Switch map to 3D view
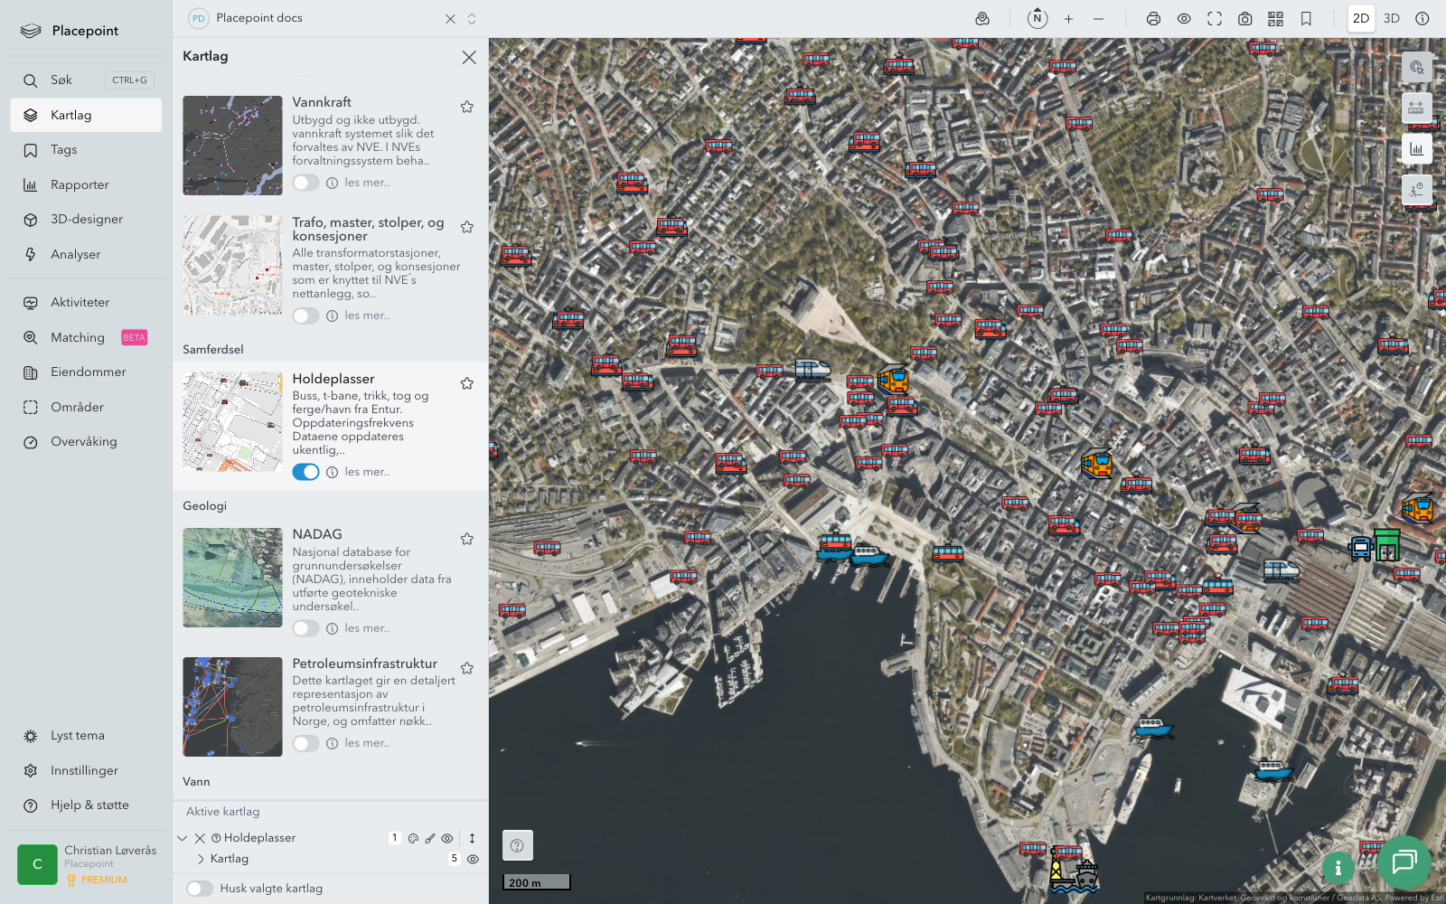 pyautogui.click(x=1391, y=19)
